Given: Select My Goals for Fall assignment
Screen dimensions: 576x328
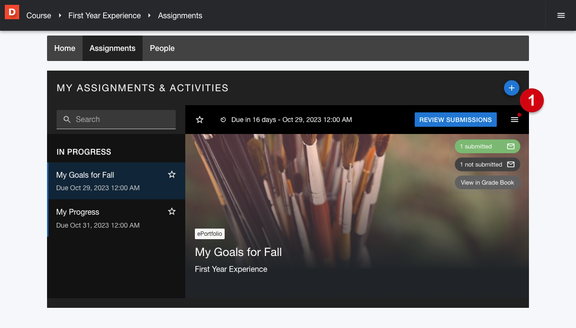Looking at the screenshot, I should [116, 181].
